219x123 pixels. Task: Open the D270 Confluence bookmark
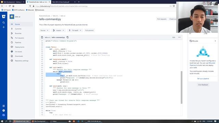pos(18,10)
